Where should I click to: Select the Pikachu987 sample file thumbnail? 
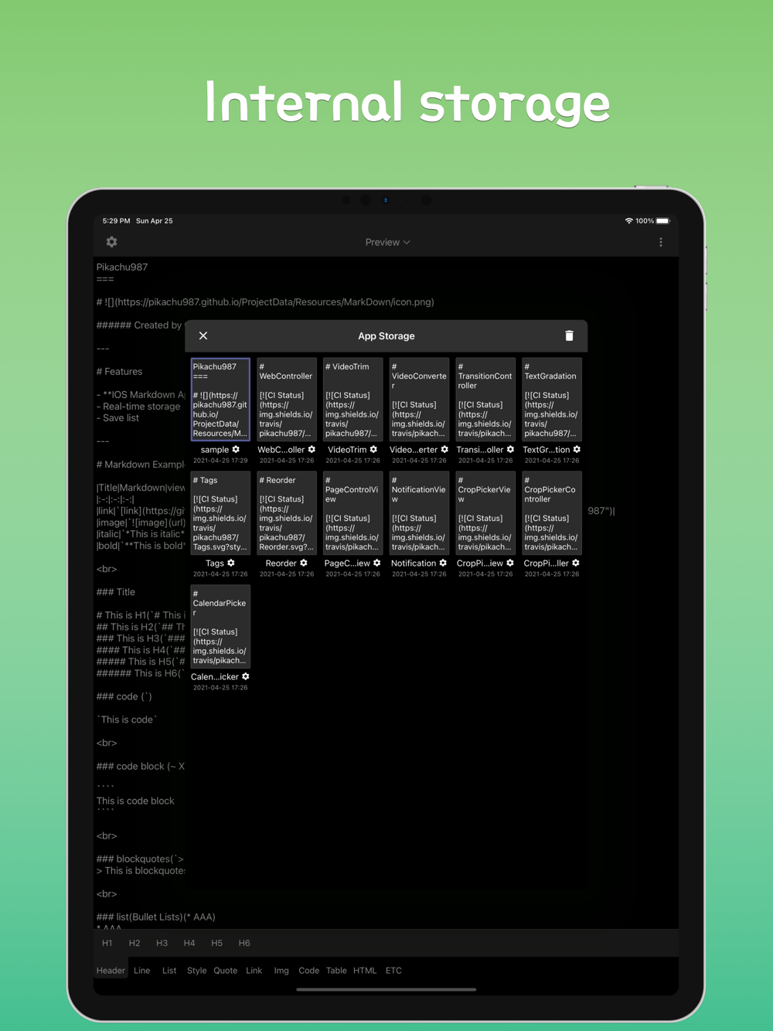tap(220, 400)
